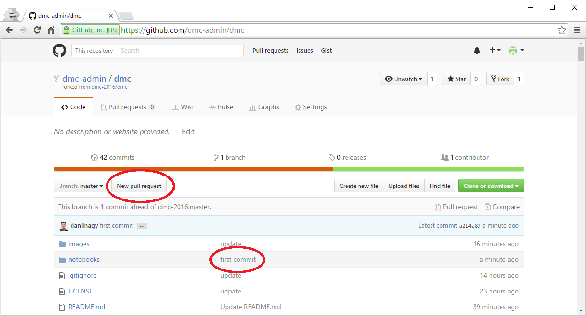Image resolution: width=586 pixels, height=316 pixels.
Task: Open the Graphs tab
Action: pyautogui.click(x=264, y=107)
